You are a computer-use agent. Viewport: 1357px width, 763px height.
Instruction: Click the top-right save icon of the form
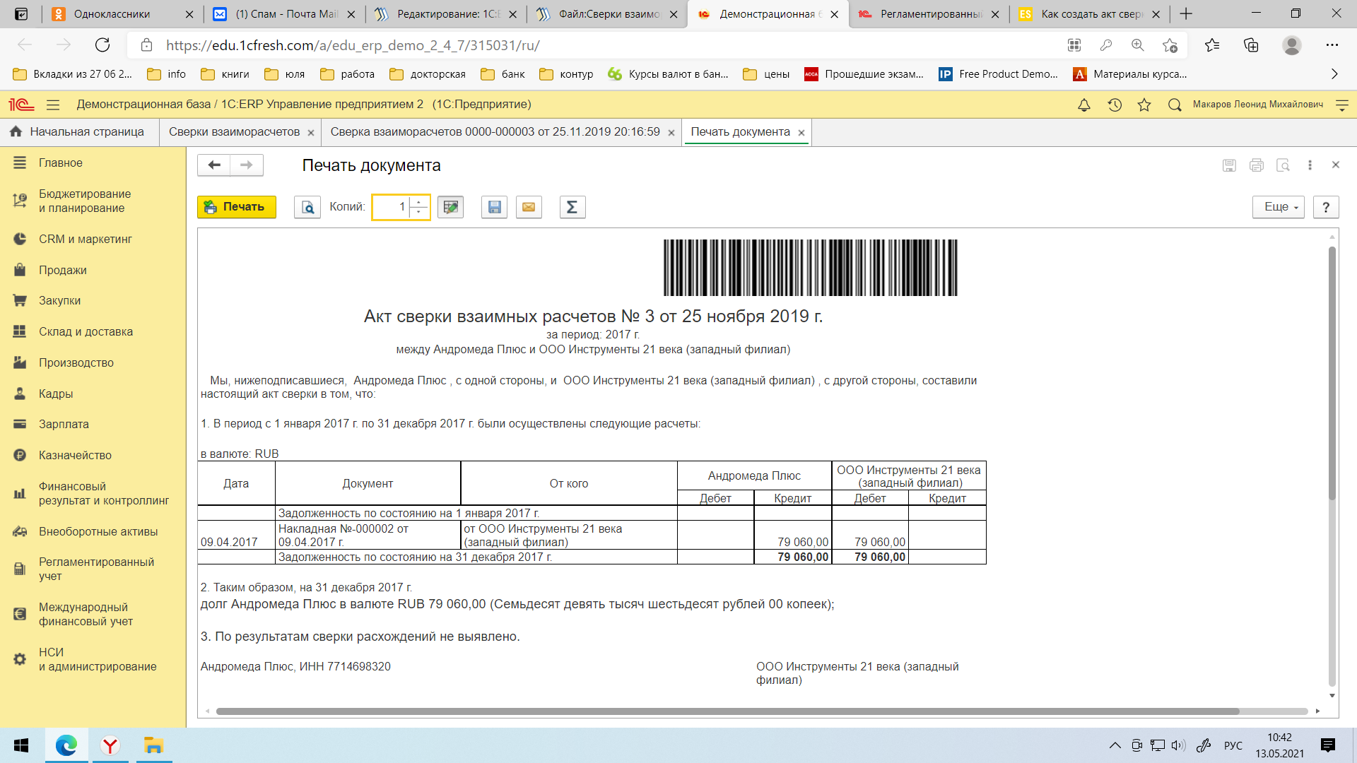[x=1229, y=165]
